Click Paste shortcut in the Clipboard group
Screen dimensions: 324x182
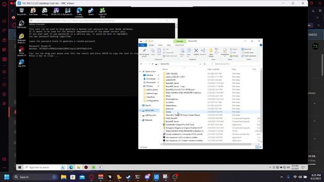tap(170, 56)
